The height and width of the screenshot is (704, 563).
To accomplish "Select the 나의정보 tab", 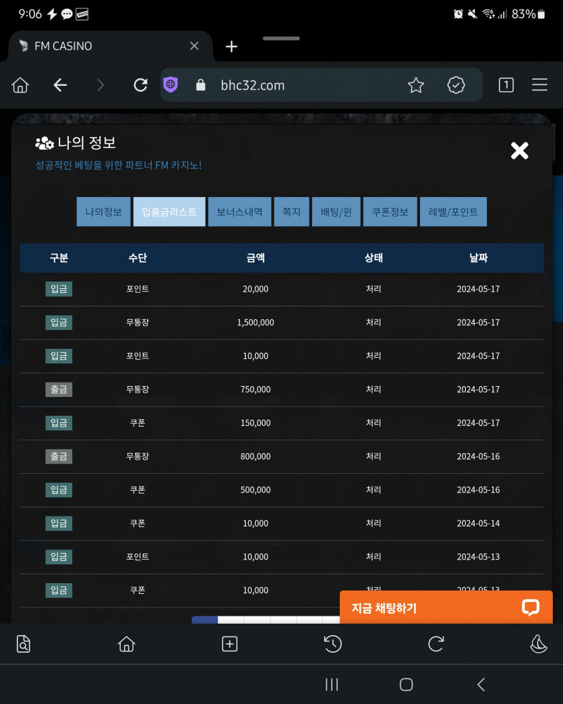I will pos(104,212).
